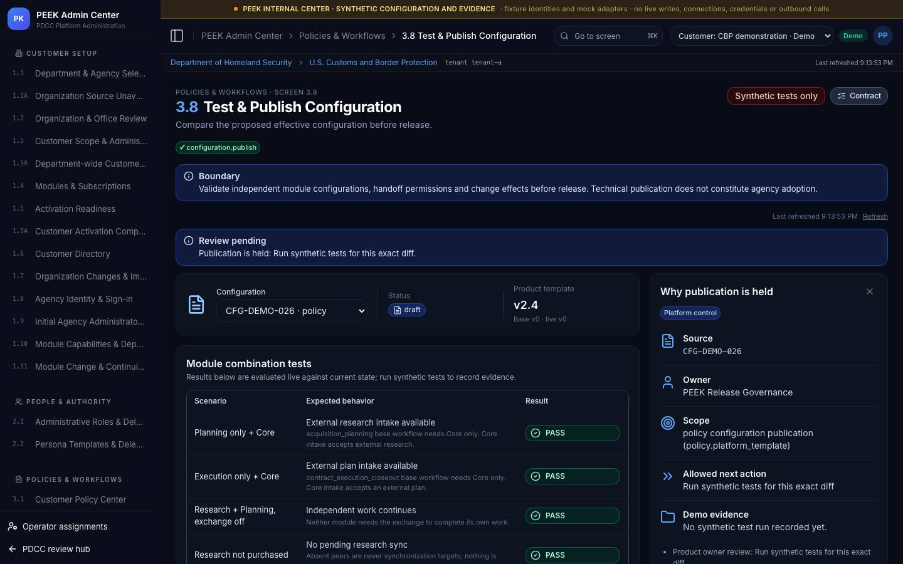Click the Execution only + Core PASS check icon
Image resolution: width=903 pixels, height=564 pixels.
(536, 476)
